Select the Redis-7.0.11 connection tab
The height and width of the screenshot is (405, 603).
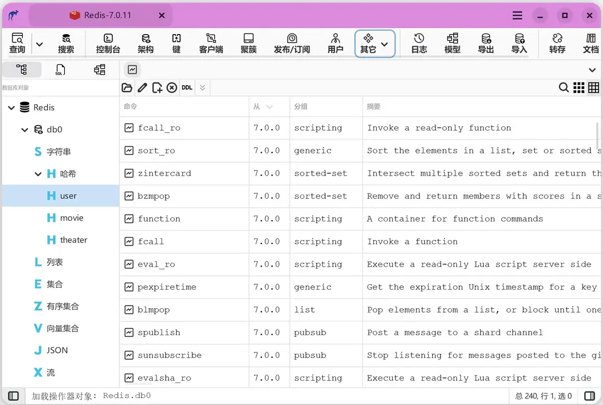pyautogui.click(x=101, y=15)
